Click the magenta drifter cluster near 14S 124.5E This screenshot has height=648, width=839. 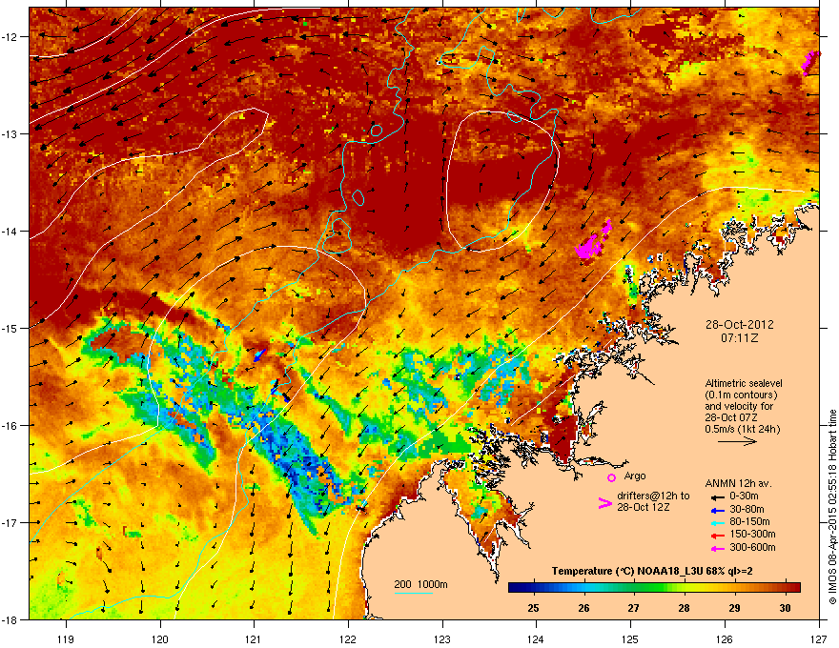[x=592, y=241]
